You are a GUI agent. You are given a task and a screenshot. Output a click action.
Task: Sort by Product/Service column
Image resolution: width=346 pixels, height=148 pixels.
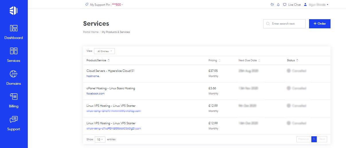point(98,60)
